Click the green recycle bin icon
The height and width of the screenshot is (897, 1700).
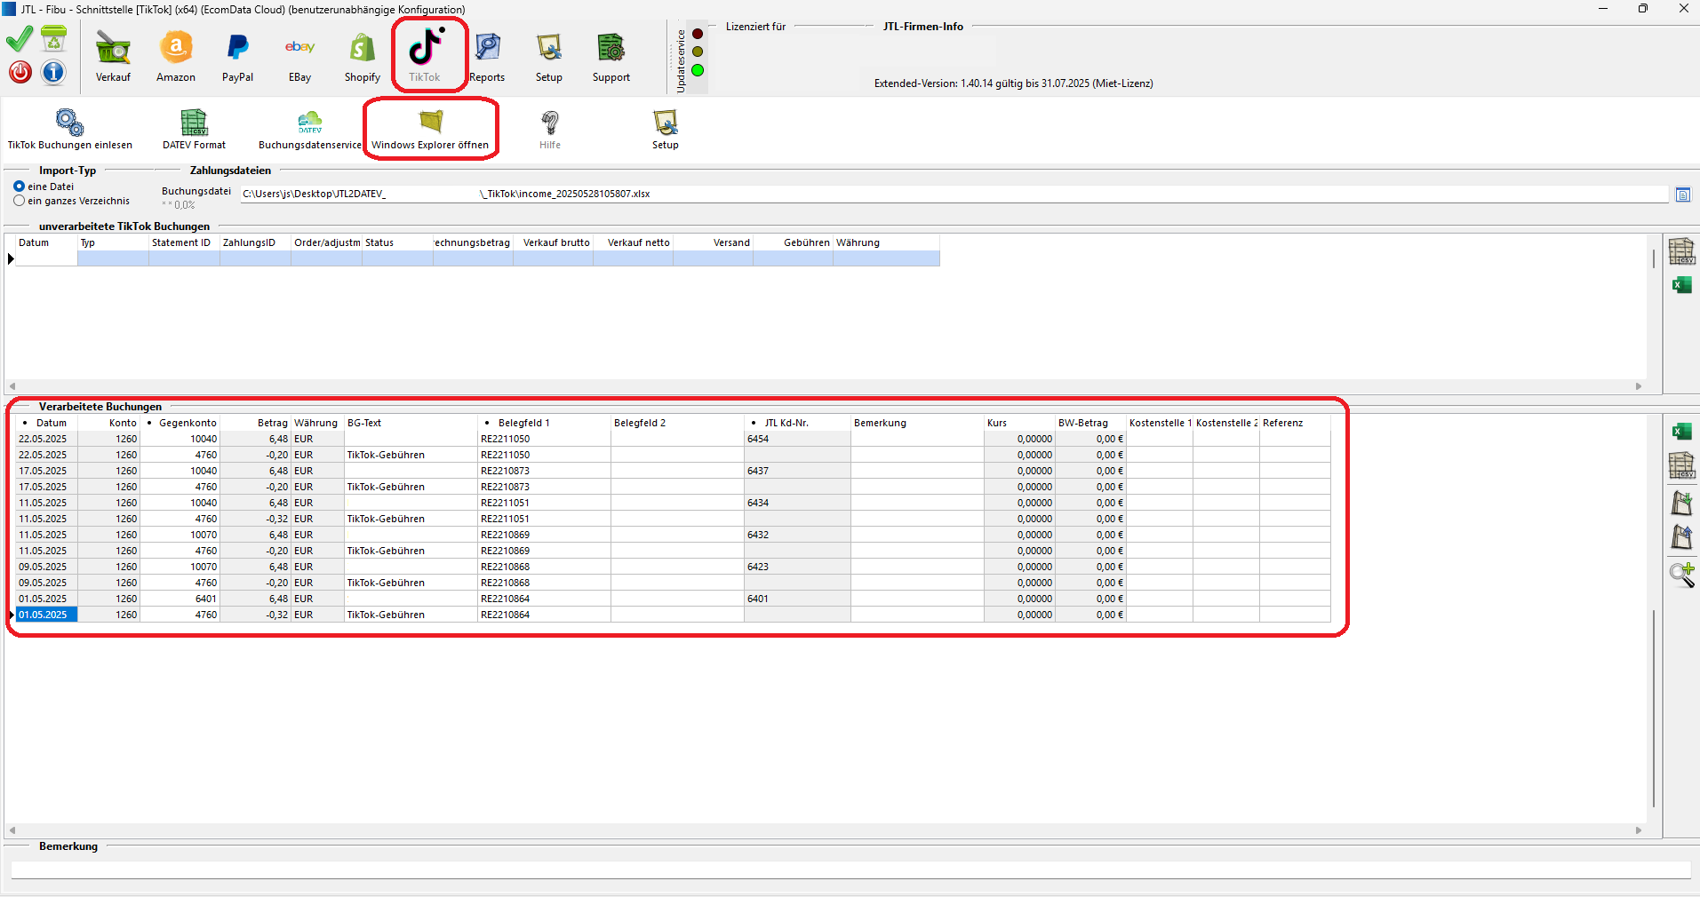[x=53, y=39]
